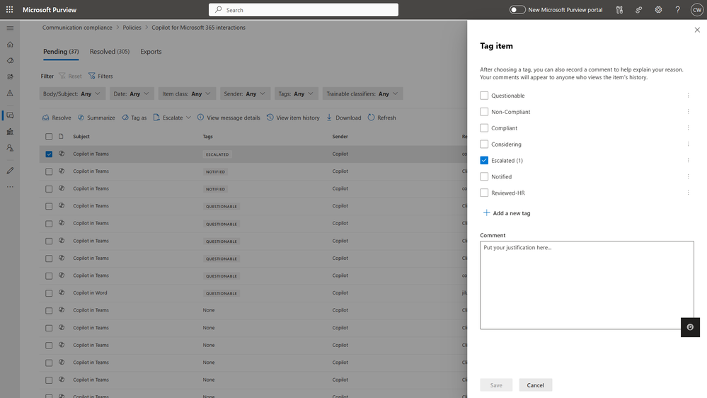Screen dimensions: 707x398
Task: Click Add a new tag
Action: click(x=507, y=213)
